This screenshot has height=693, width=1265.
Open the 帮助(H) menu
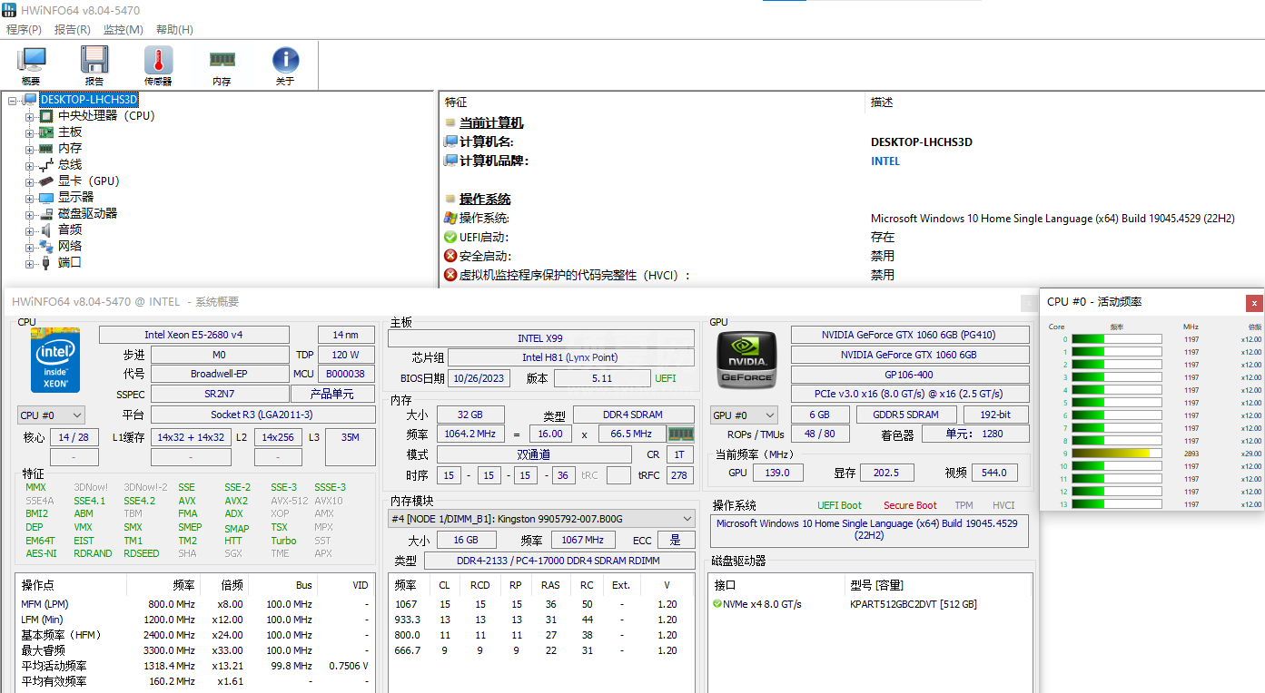[x=174, y=29]
